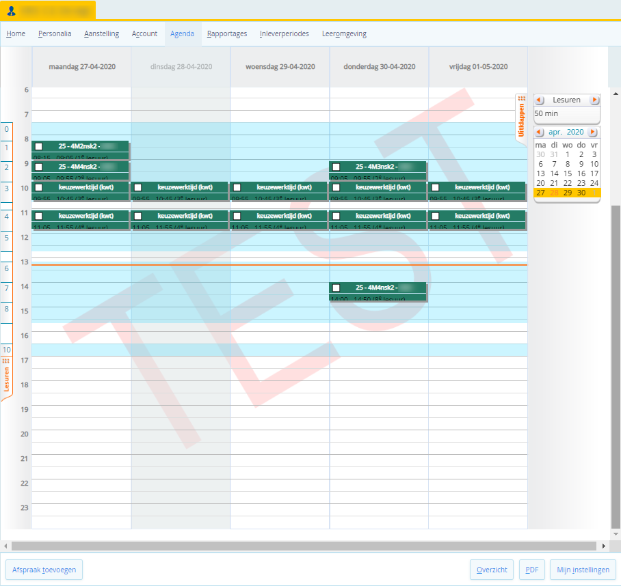Image resolution: width=621 pixels, height=586 pixels.
Task: Check Monday 25 - 4M4nsk2 lesson checkbox
Action: pyautogui.click(x=39, y=167)
